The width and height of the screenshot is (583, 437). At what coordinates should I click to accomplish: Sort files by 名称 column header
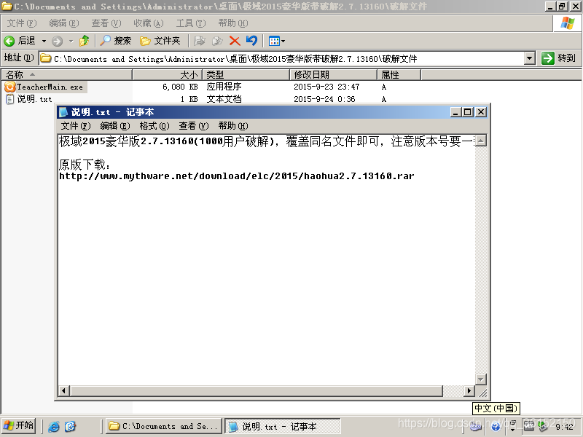click(x=67, y=75)
